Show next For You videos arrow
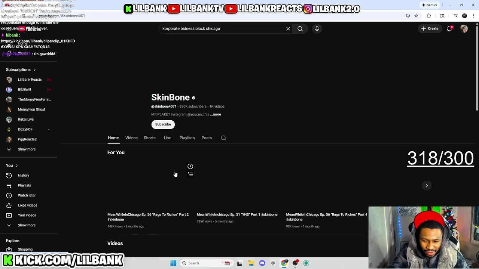The width and height of the screenshot is (479, 269). [x=427, y=186]
